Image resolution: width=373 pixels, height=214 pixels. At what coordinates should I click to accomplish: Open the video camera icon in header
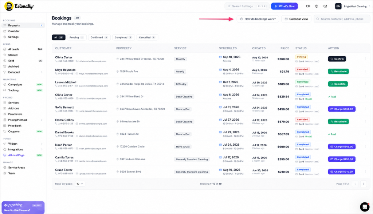pos(308,6)
